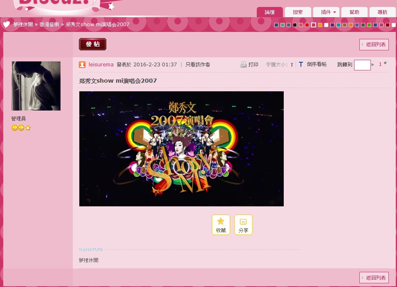397x287 pixels.
Task: Open the 導航 tab
Action: click(x=382, y=12)
